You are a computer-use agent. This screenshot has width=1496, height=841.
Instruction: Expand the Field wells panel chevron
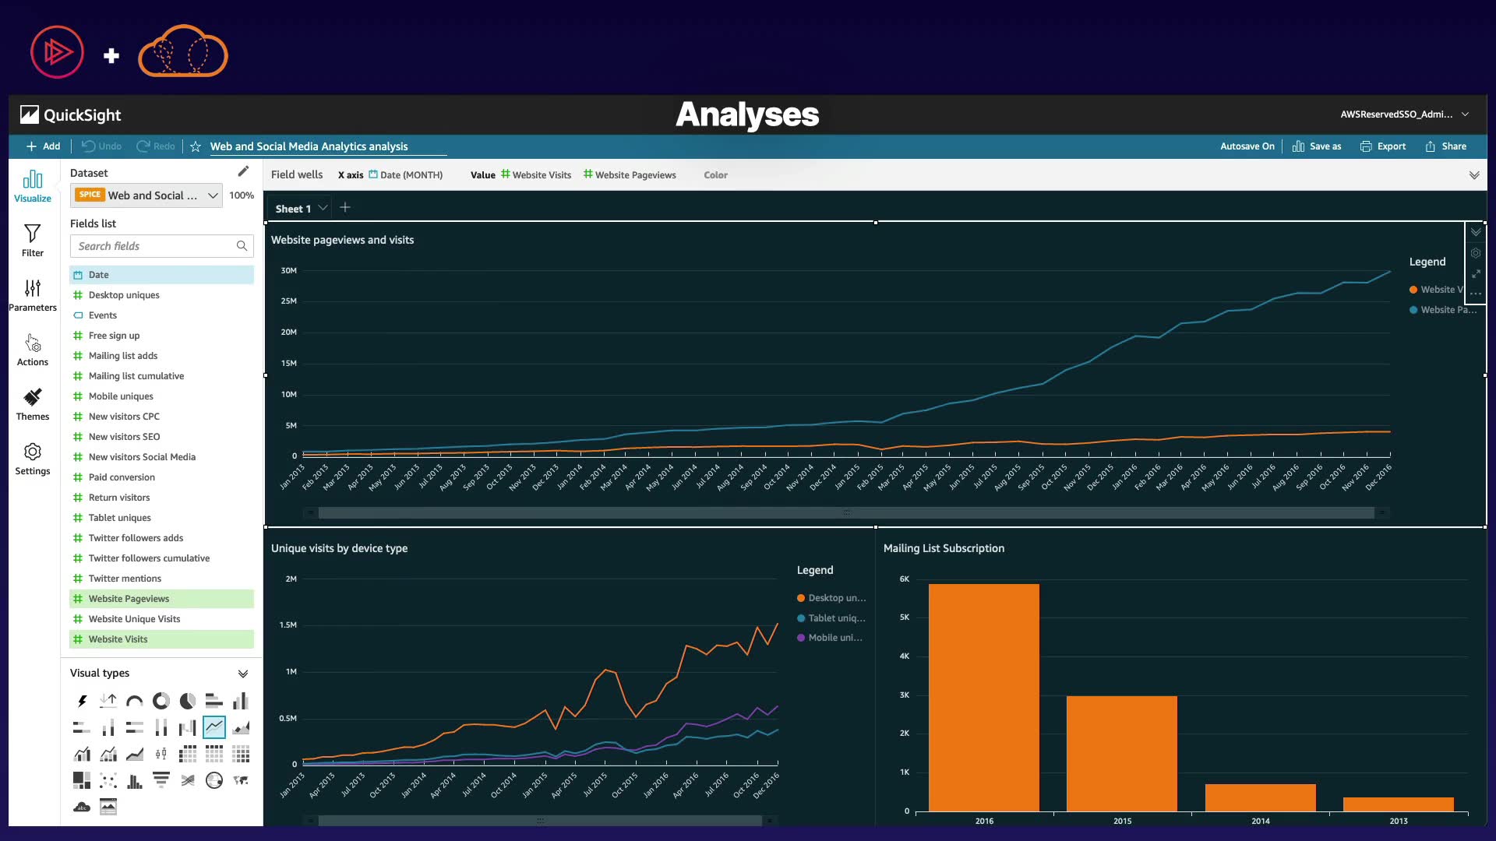pos(1474,175)
